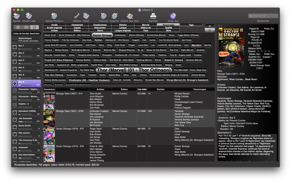Click the Importer toolbar icon
The height and width of the screenshot is (182, 291).
coord(103,16)
